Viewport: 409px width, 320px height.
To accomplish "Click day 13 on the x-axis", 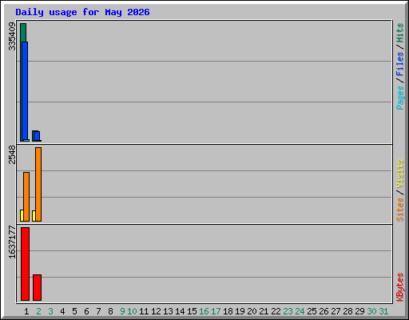I will pos(168,311).
